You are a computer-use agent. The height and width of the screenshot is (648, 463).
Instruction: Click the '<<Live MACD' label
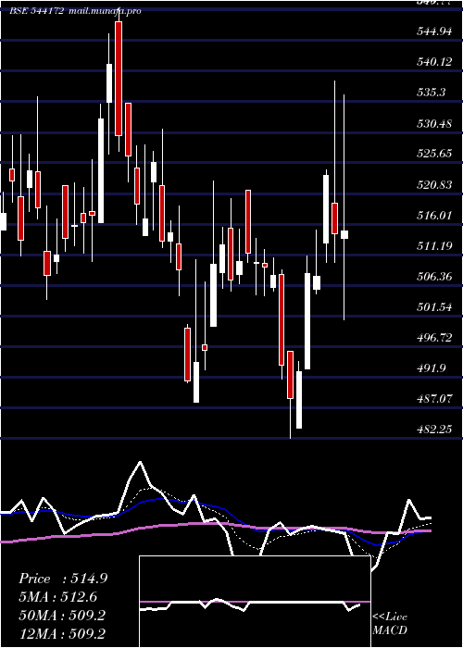pos(390,624)
